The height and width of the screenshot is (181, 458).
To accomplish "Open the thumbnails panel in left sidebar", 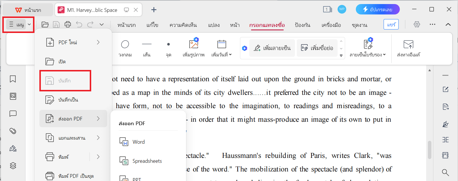I will coord(13,96).
